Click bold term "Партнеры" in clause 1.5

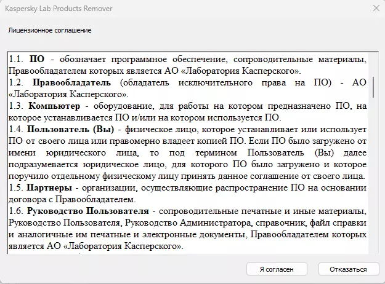click(49, 187)
